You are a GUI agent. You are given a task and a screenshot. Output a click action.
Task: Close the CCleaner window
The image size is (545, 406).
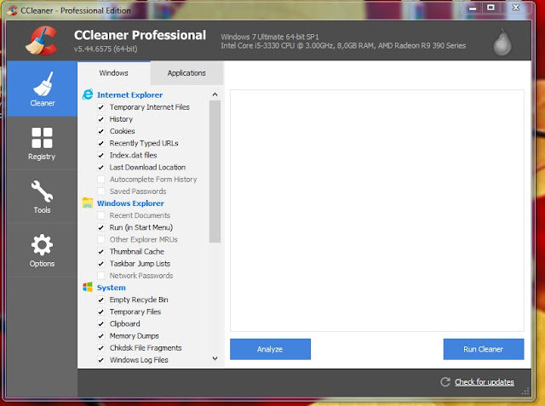coord(516,8)
